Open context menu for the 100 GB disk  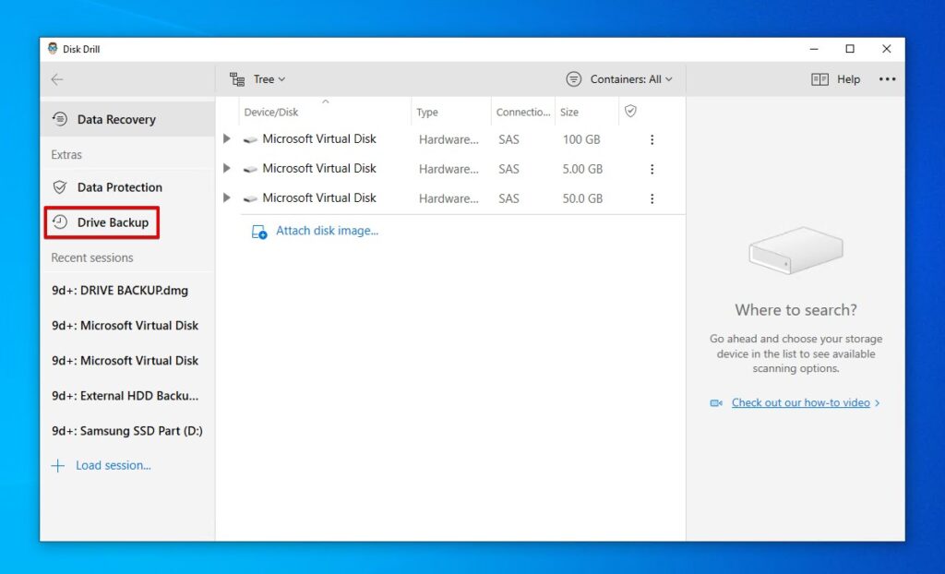652,138
